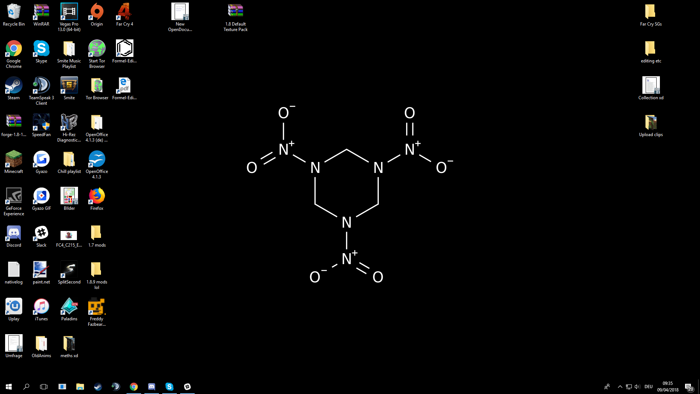
Task: Open the Windows Start menu
Action: [x=9, y=387]
